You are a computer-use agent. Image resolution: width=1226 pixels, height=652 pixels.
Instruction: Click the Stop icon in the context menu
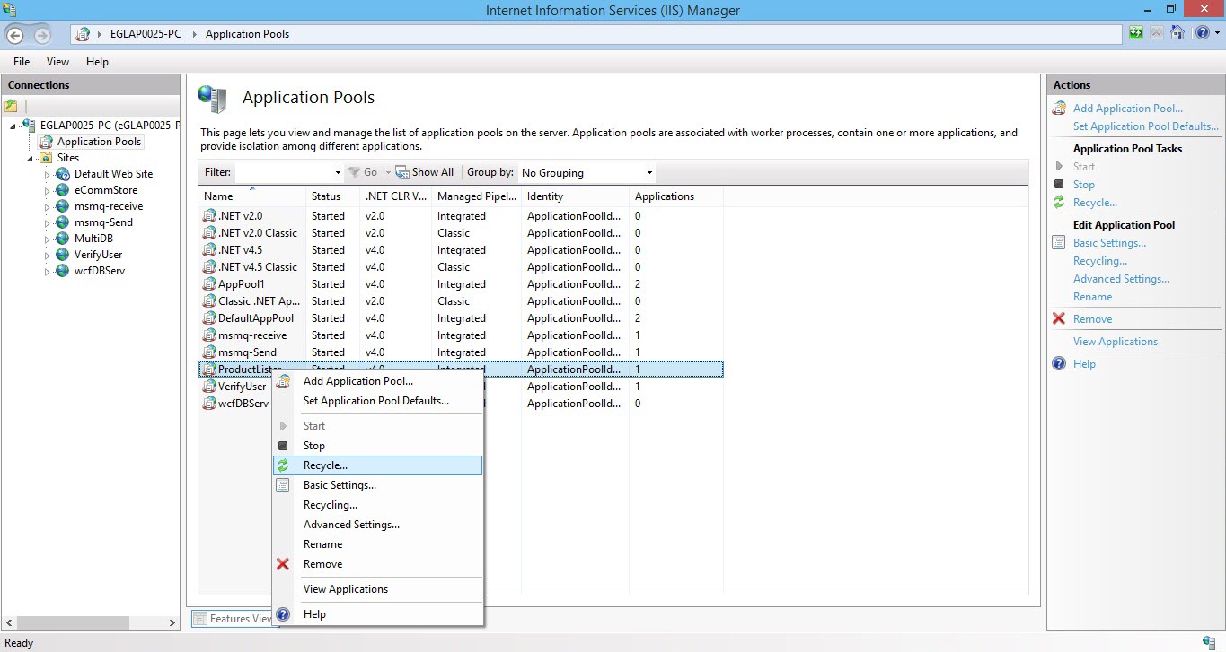(x=283, y=446)
